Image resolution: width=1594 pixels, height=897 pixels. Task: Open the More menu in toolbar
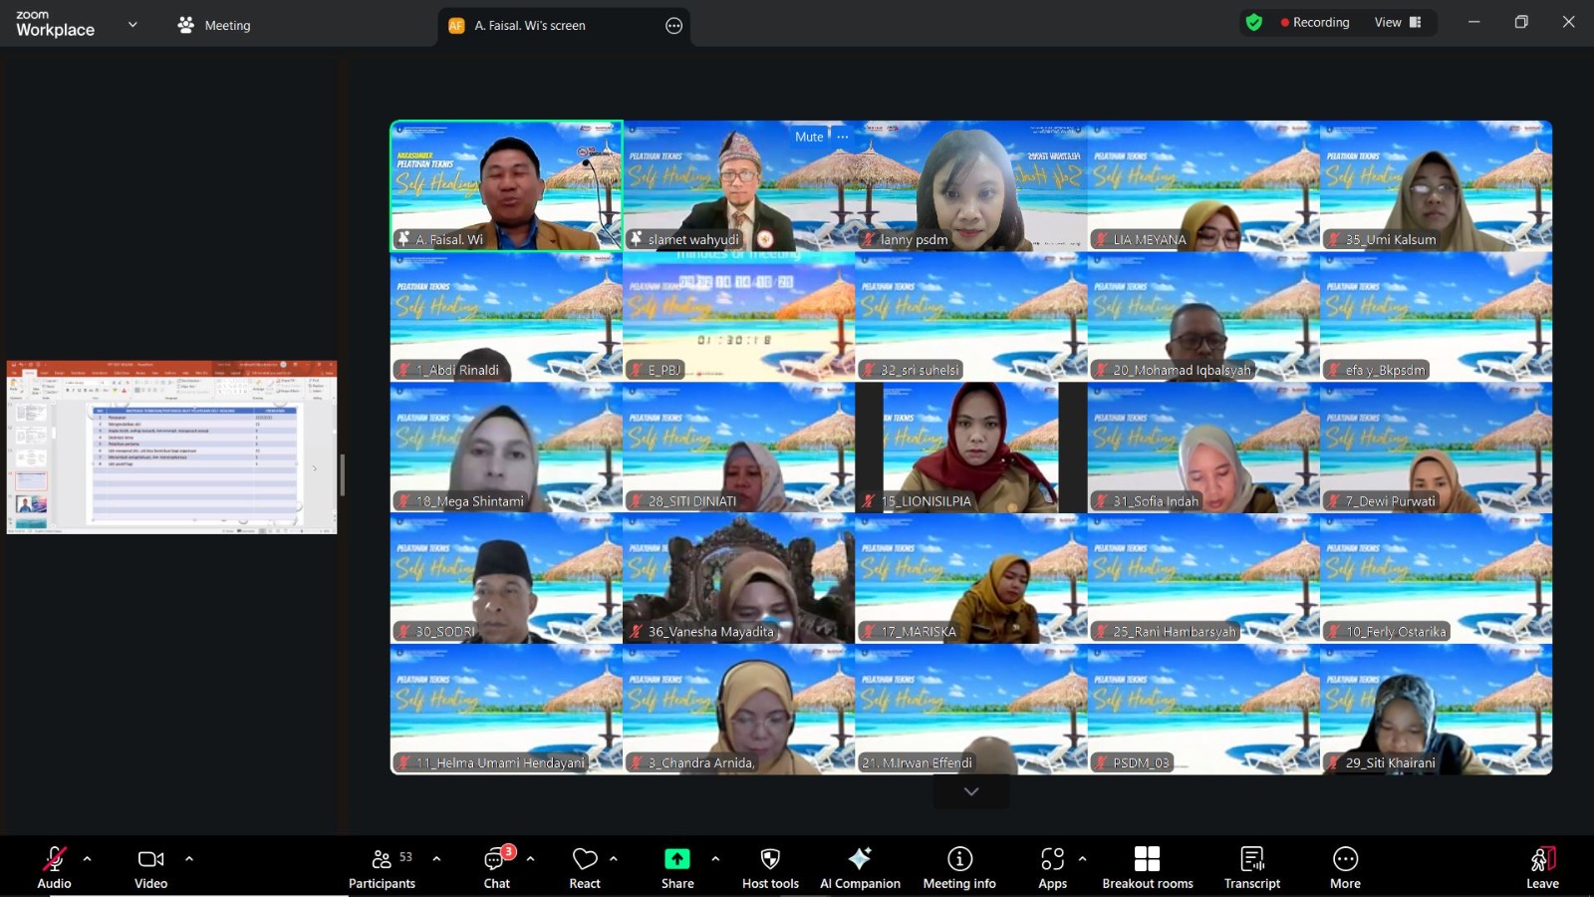[1345, 867]
